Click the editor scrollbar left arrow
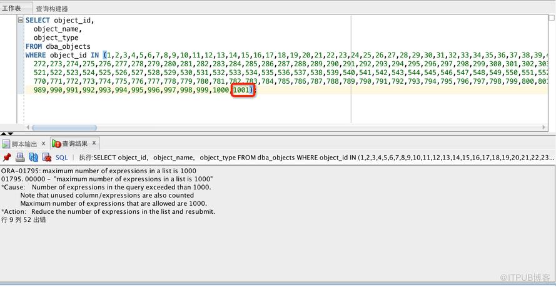 [28, 128]
